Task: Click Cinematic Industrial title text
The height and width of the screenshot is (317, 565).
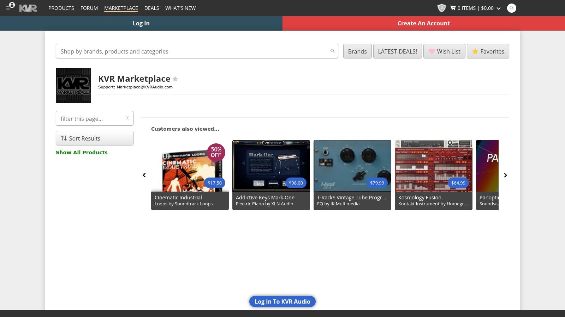Action: [178, 198]
